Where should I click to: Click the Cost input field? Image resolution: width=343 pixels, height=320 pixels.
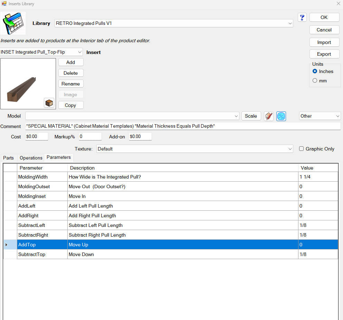37,136
